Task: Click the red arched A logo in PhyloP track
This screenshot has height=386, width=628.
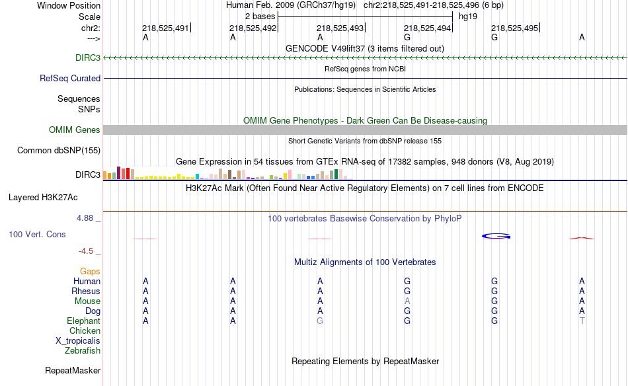Action: tap(582, 238)
